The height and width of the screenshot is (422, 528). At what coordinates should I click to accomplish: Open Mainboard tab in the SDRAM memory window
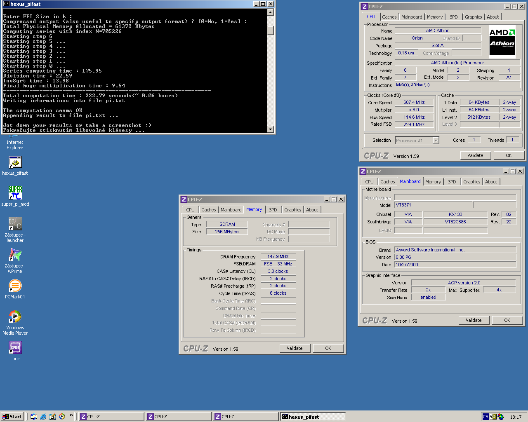coord(231,210)
